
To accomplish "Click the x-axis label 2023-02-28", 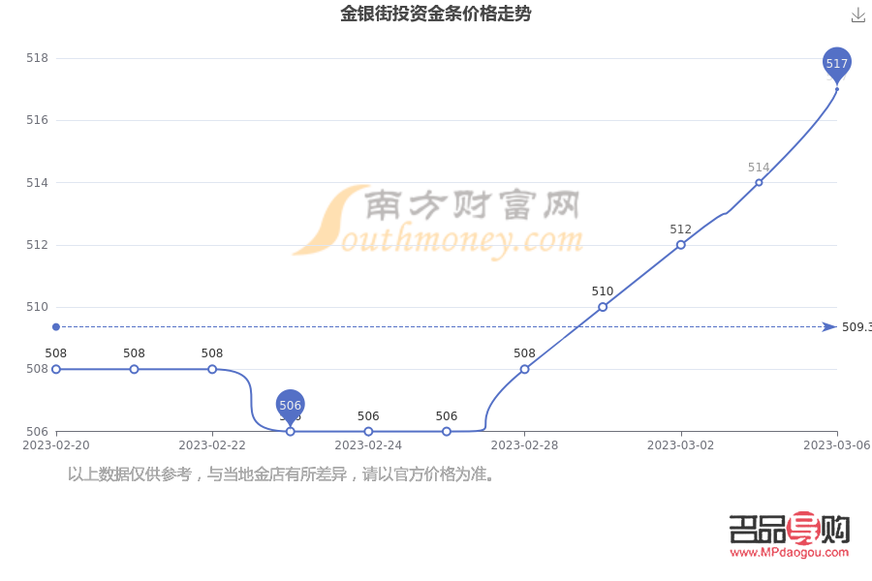I will pos(524,445).
